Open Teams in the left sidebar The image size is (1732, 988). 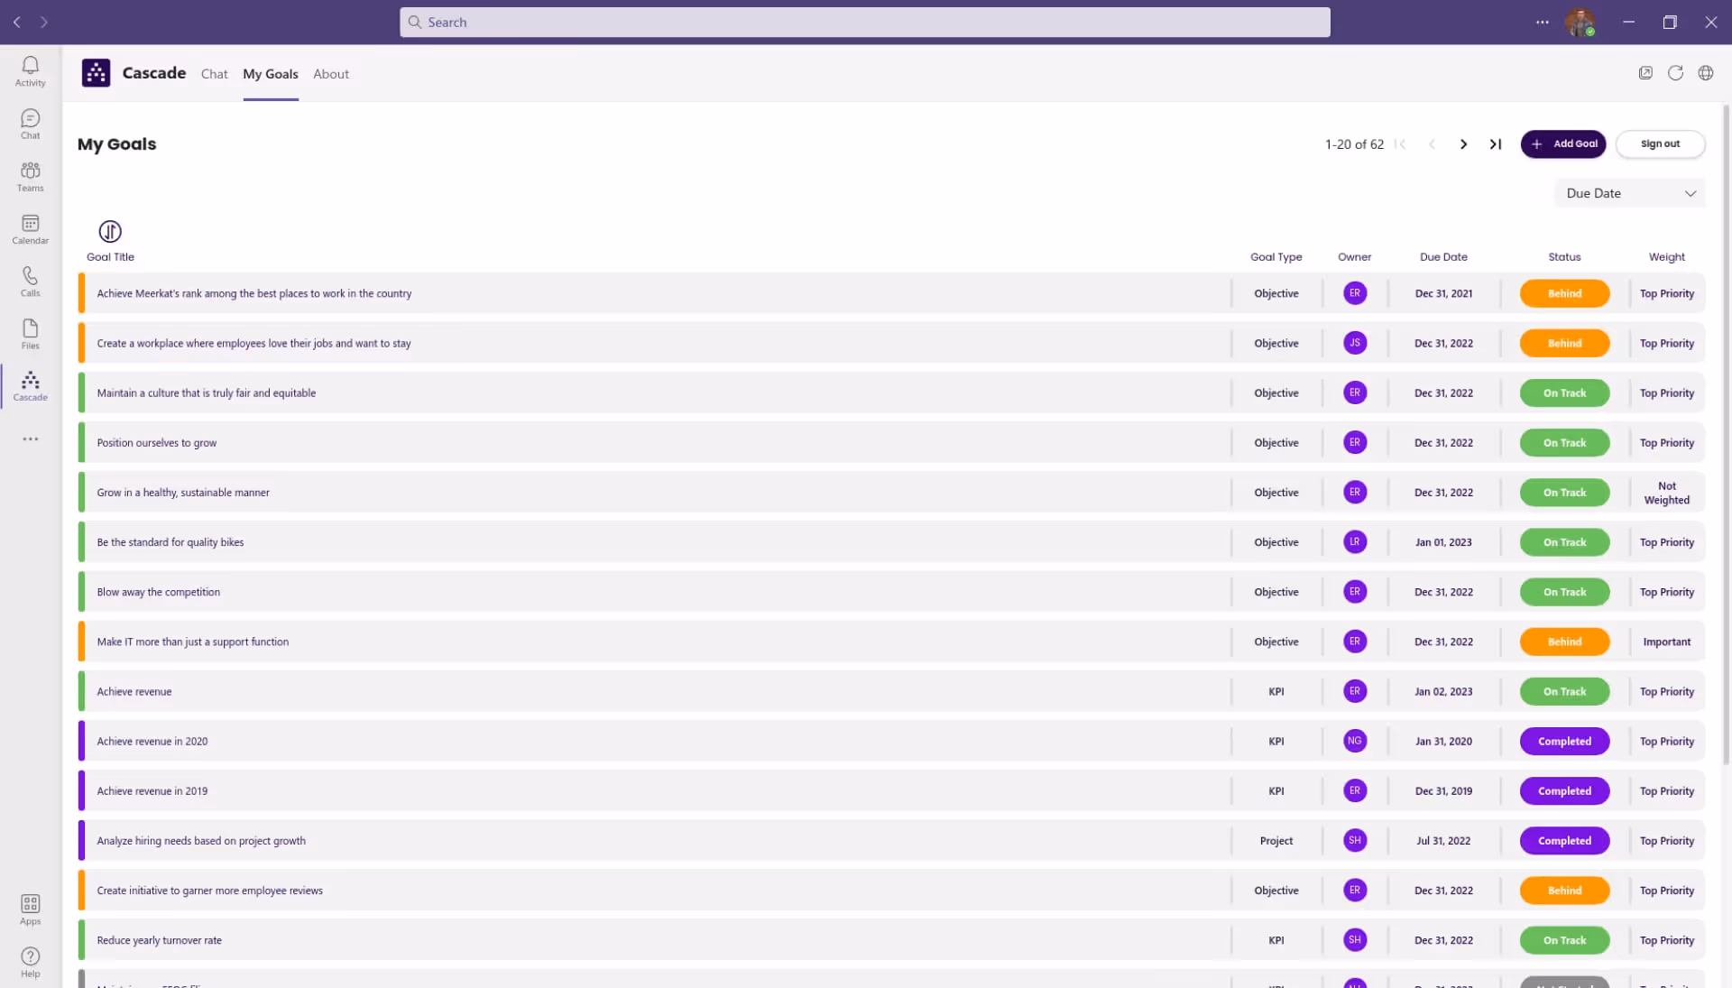coord(30,176)
